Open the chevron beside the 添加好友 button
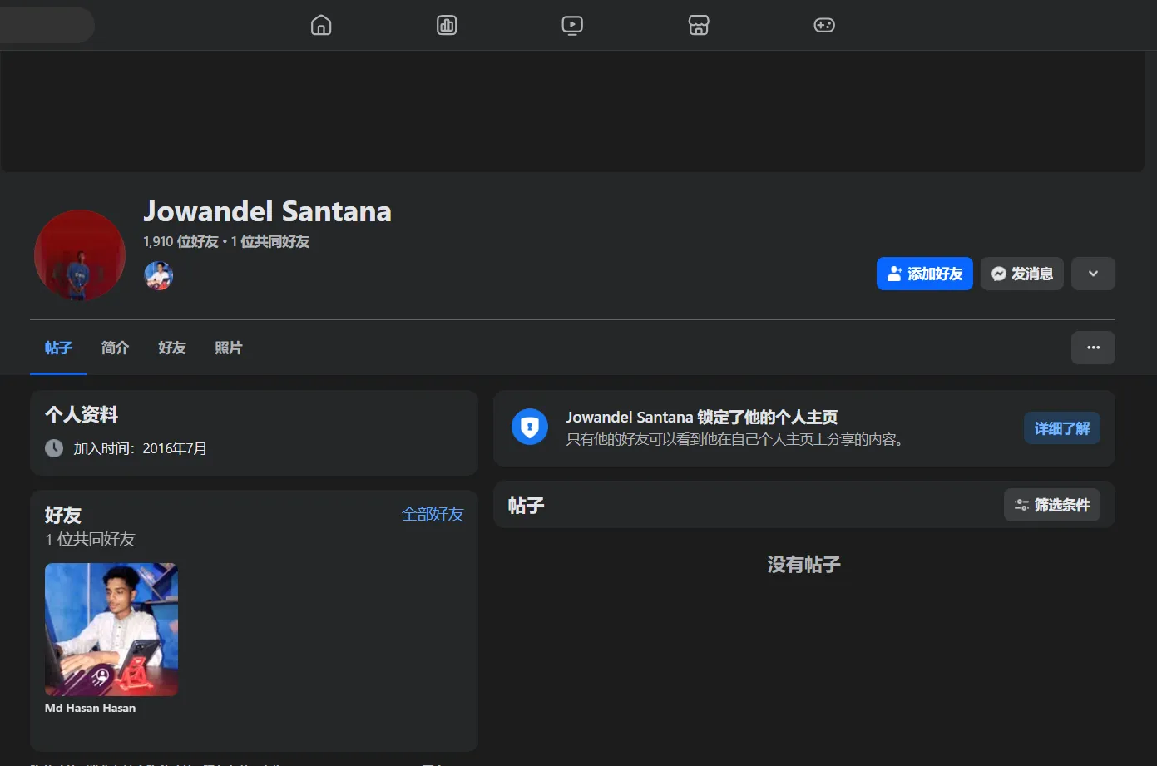1157x766 pixels. [x=1093, y=273]
